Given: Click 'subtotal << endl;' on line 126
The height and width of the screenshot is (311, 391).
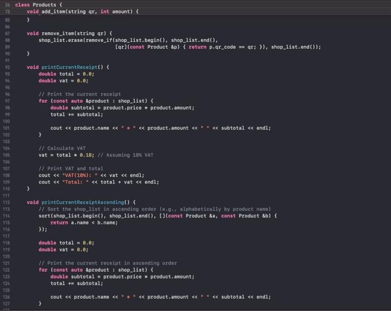Looking at the screenshot, I should tap(246, 297).
